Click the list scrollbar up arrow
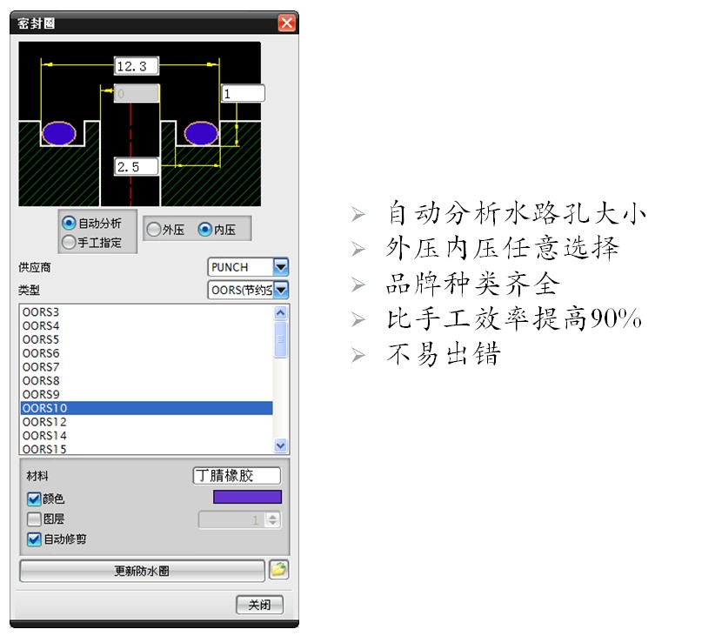Screen dimensions: 722x636 tap(280, 312)
